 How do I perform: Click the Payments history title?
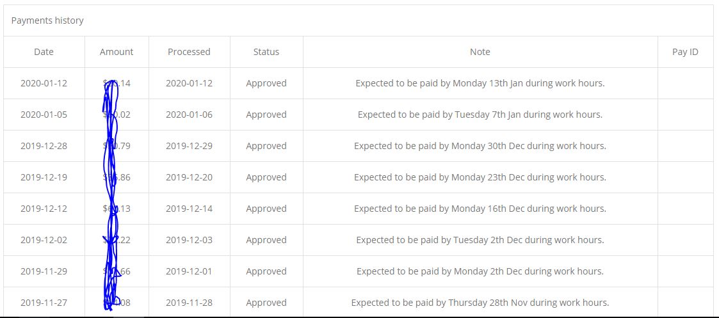47,20
